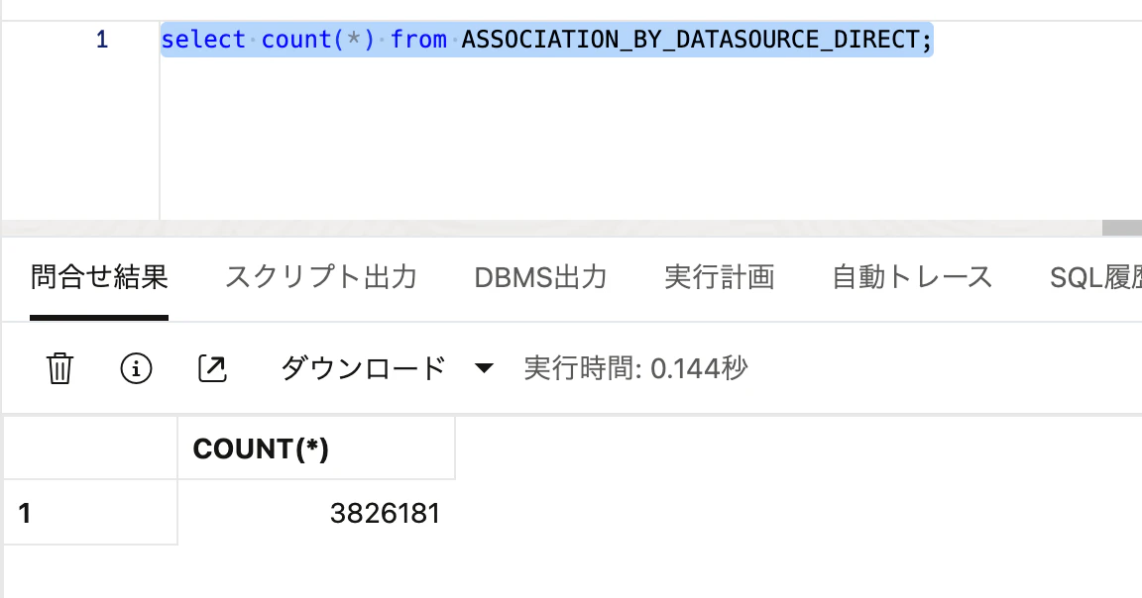The width and height of the screenshot is (1142, 598).
Task: Show the 実行計画 tab
Action: point(720,277)
